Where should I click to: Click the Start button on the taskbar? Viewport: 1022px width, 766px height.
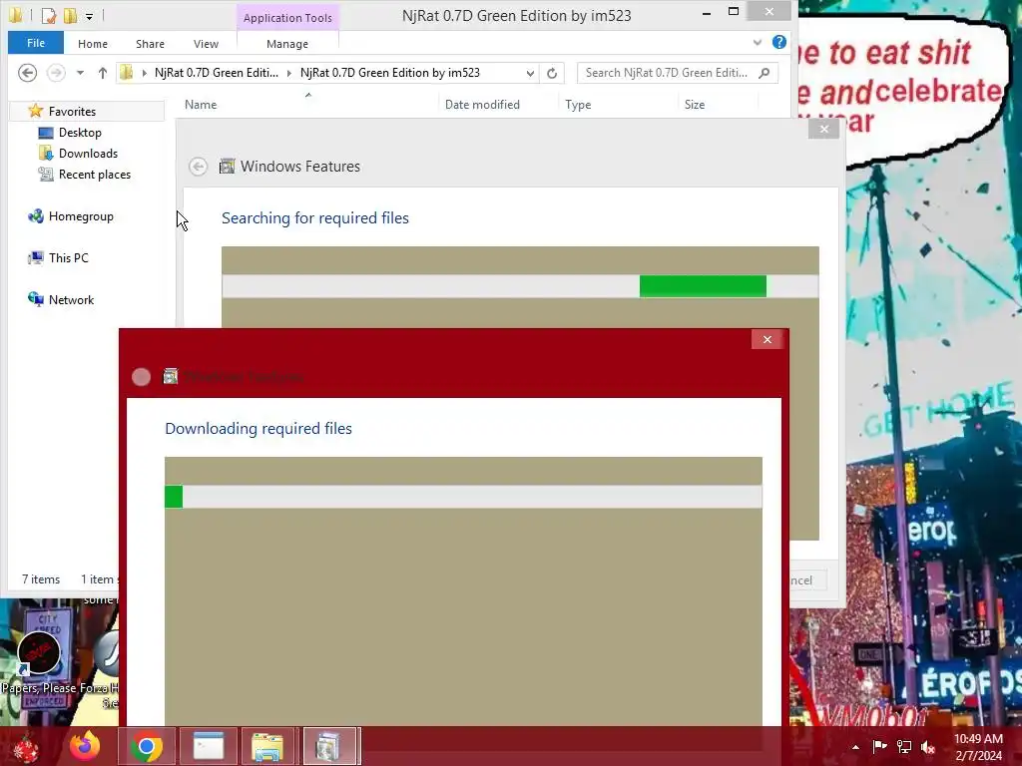[26, 746]
